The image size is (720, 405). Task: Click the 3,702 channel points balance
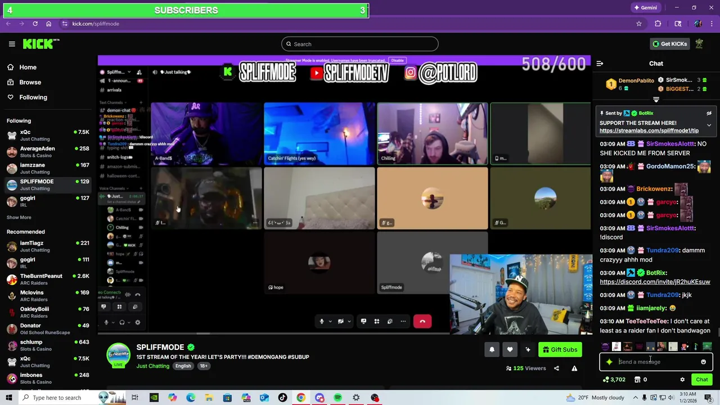(614, 380)
